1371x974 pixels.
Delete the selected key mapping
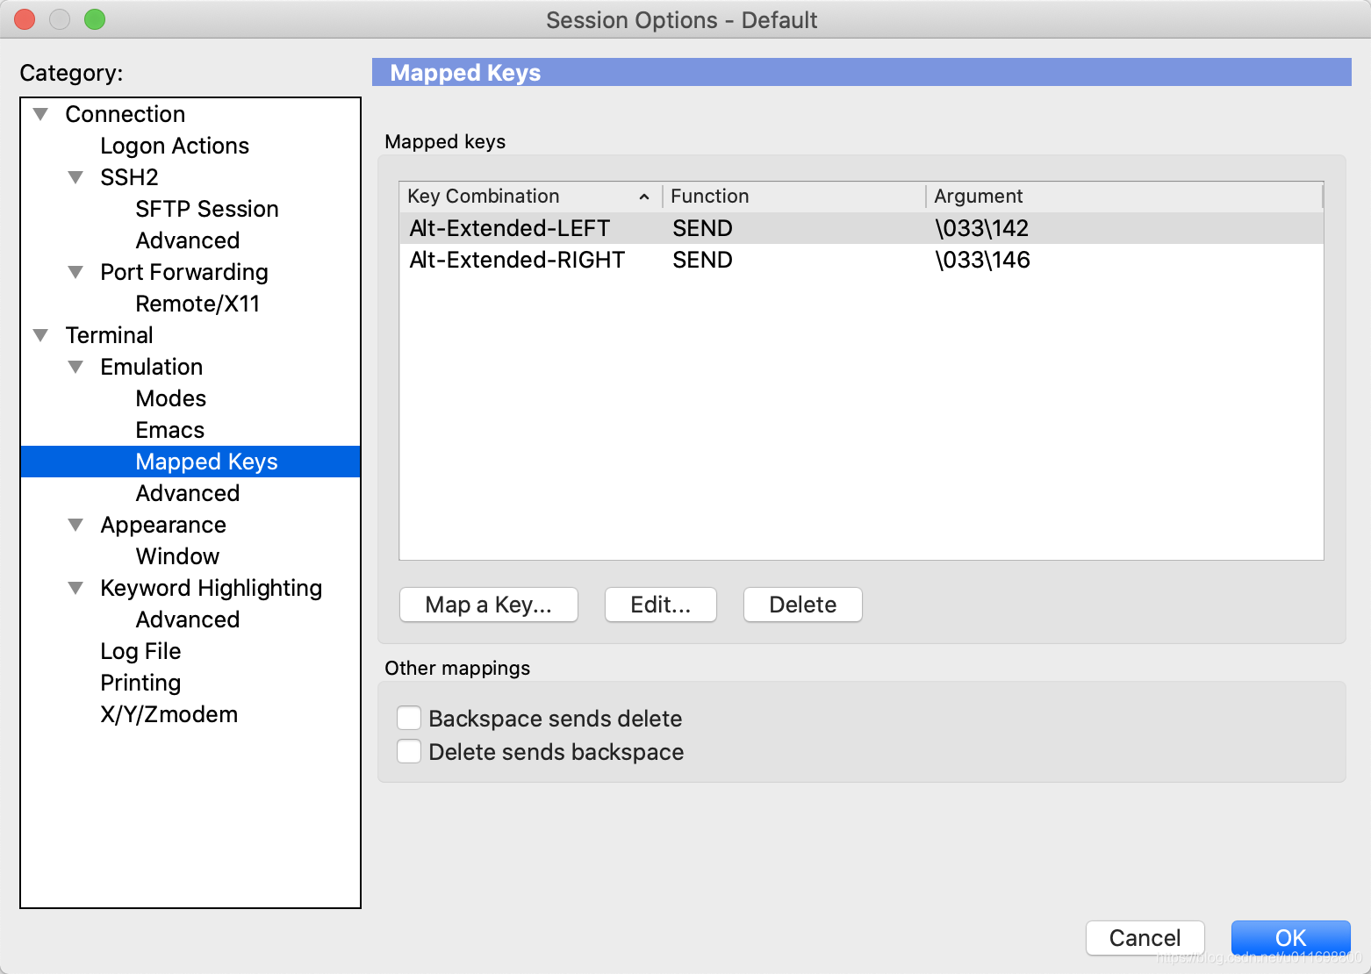(x=803, y=605)
